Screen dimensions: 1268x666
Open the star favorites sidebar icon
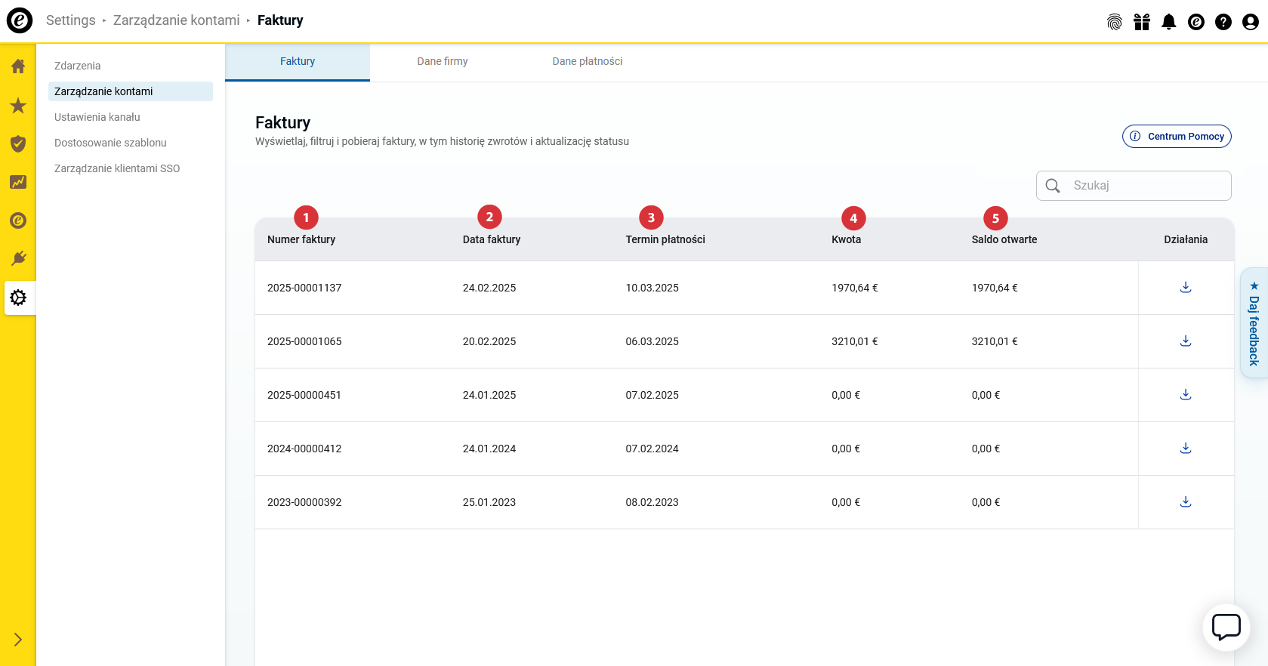[x=18, y=106]
